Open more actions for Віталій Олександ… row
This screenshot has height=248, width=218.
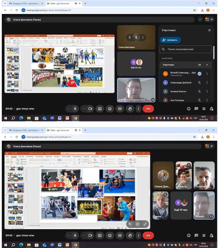tap(207, 74)
